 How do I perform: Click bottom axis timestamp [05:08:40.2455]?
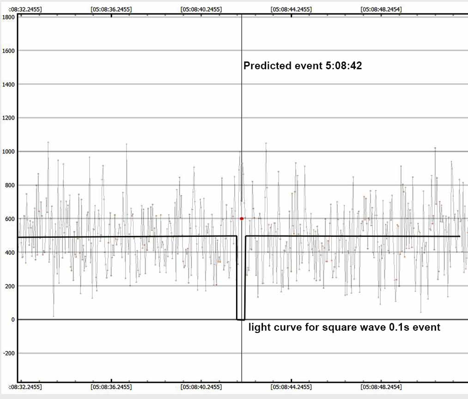pos(201,387)
